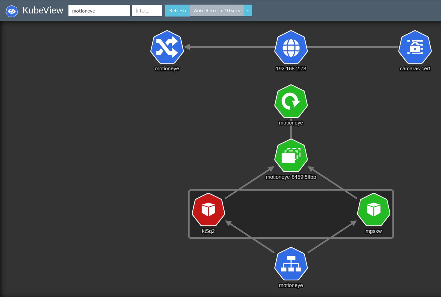Click the KubeView eye logo icon
Viewport: 441px width, 297px height.
click(12, 11)
